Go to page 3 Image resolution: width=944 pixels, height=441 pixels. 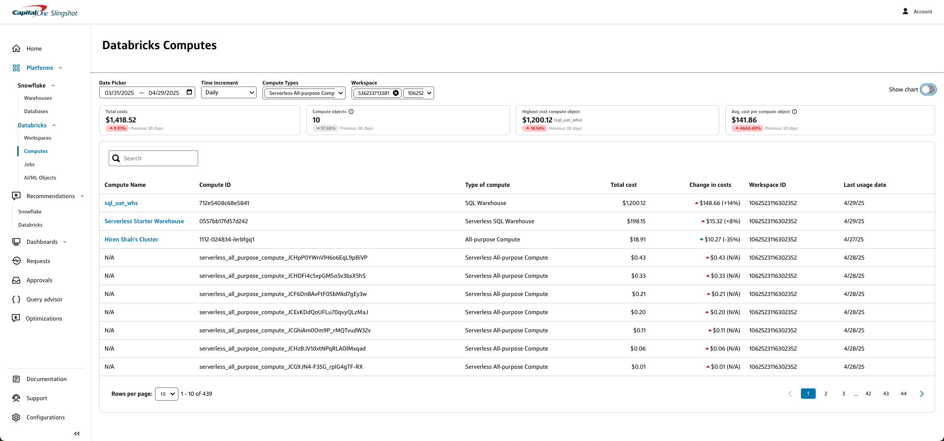[x=844, y=394]
